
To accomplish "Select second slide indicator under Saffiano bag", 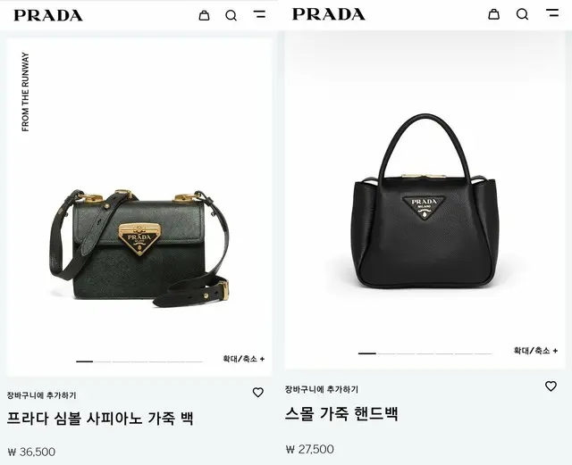I will [x=103, y=361].
